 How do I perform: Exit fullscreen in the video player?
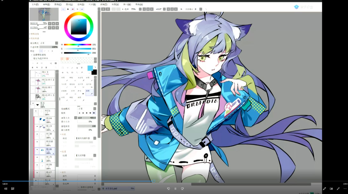[338, 189]
